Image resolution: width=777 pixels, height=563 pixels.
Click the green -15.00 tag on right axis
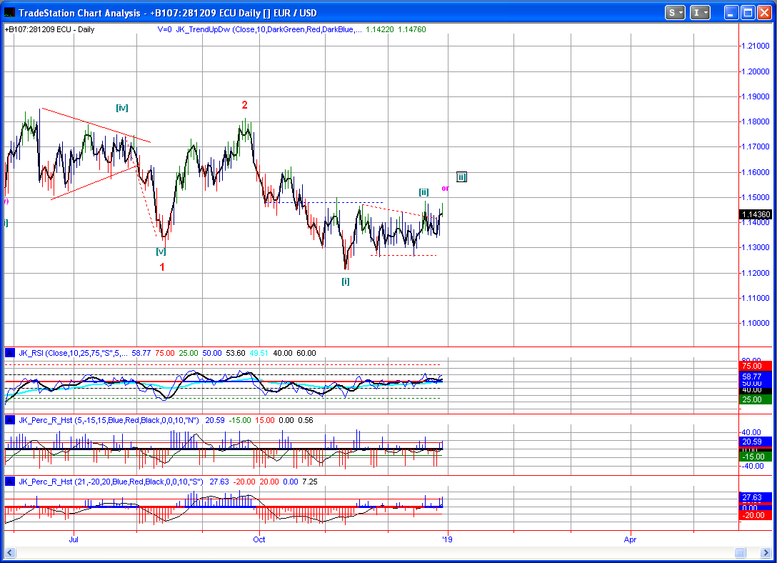click(x=755, y=457)
